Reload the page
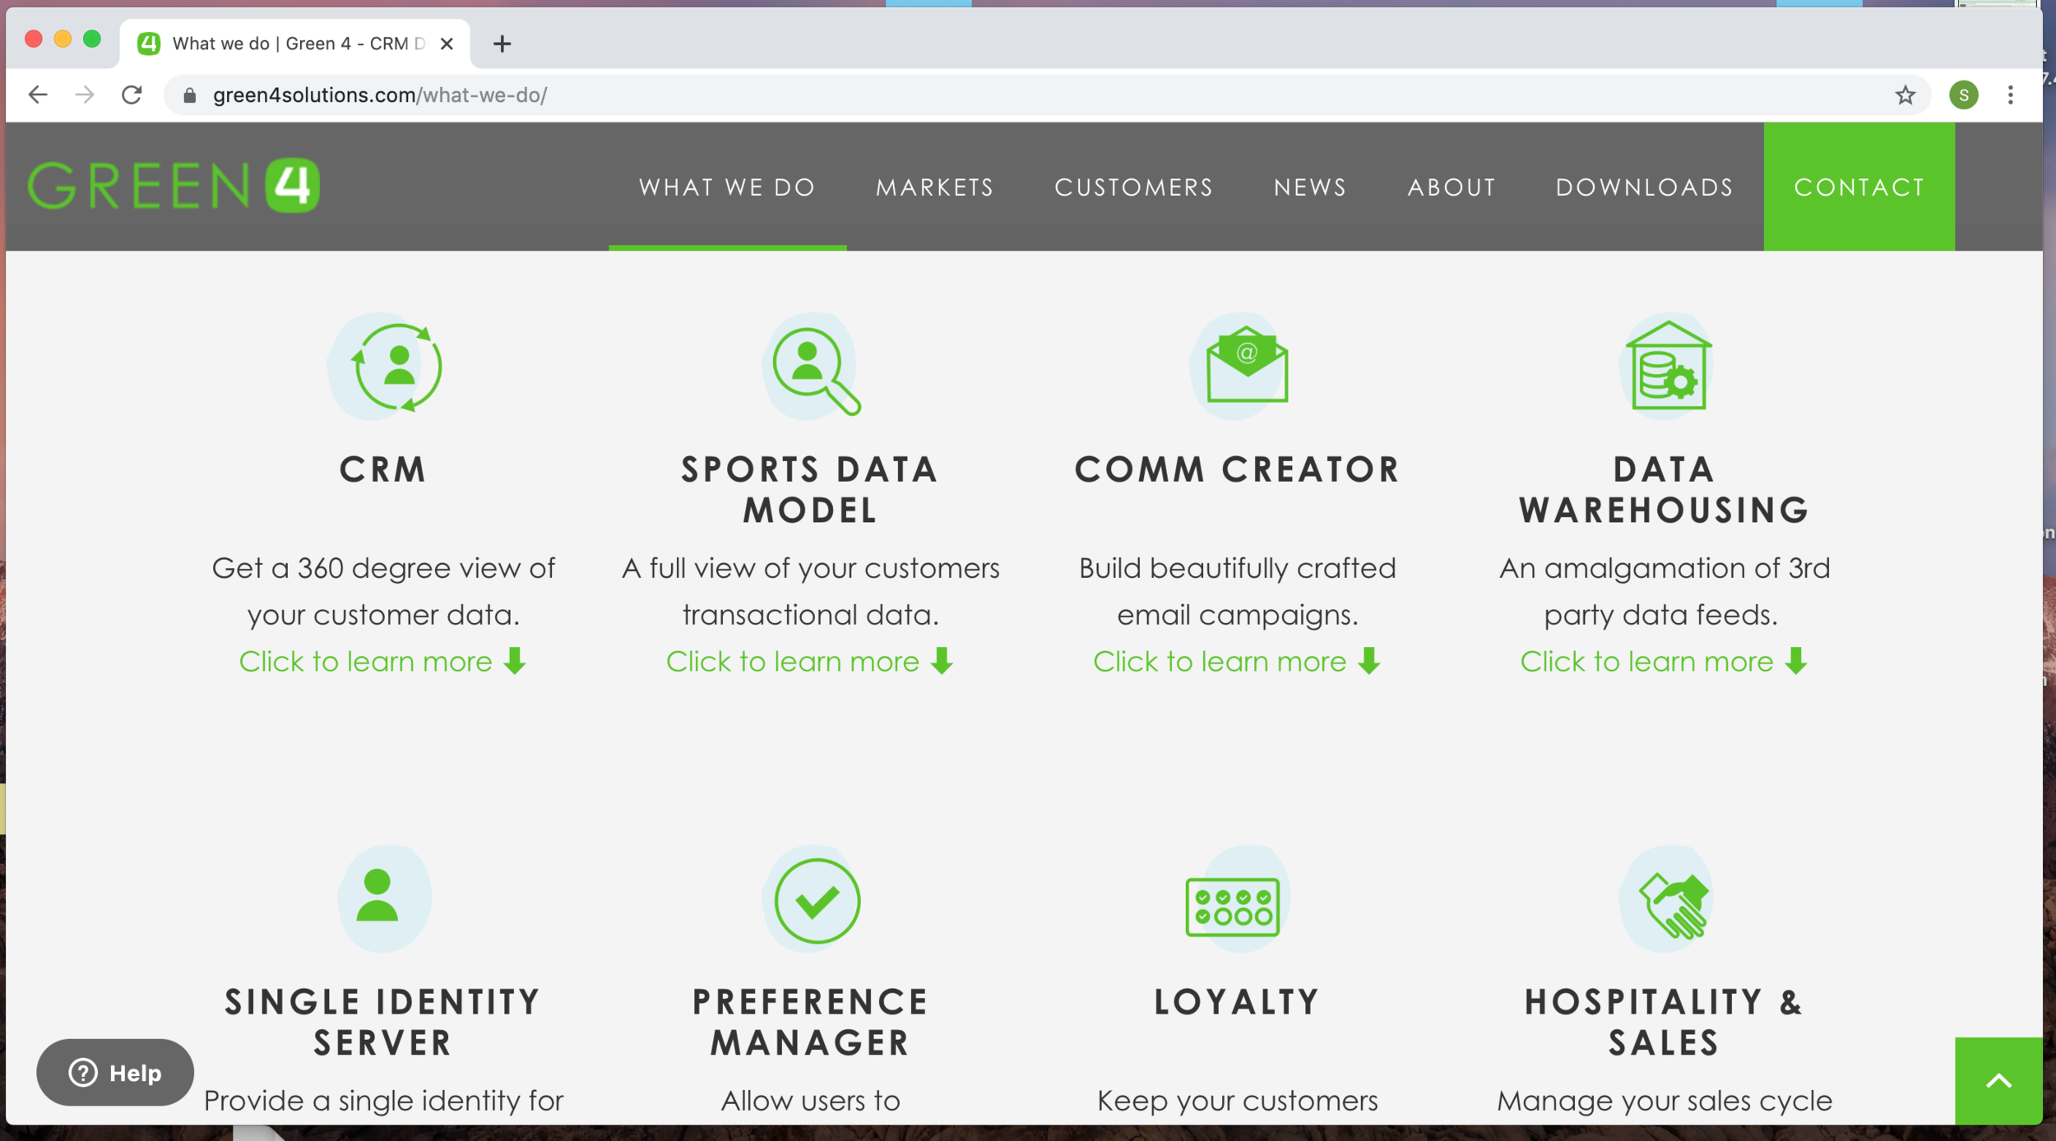Viewport: 2056px width, 1141px height. pyautogui.click(x=132, y=95)
